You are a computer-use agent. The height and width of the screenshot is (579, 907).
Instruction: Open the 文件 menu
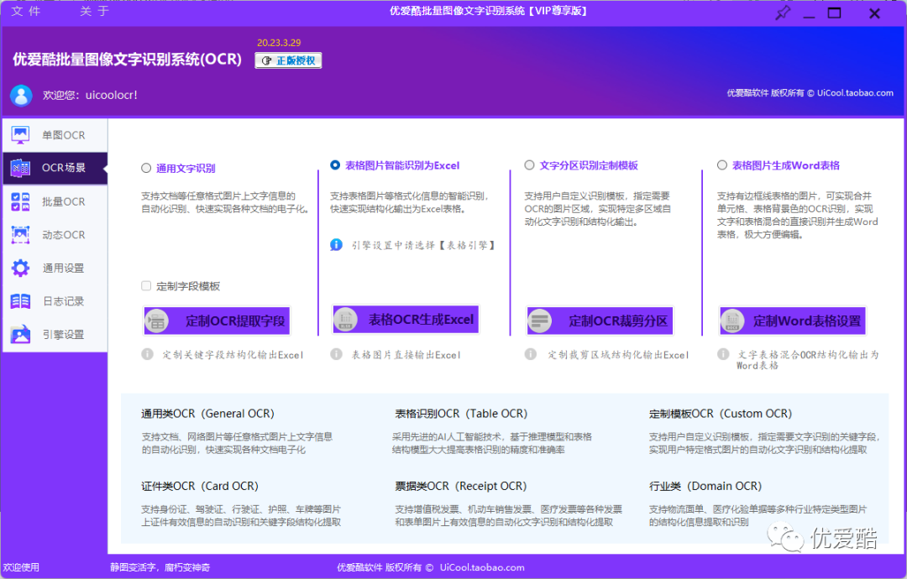pyautogui.click(x=25, y=11)
